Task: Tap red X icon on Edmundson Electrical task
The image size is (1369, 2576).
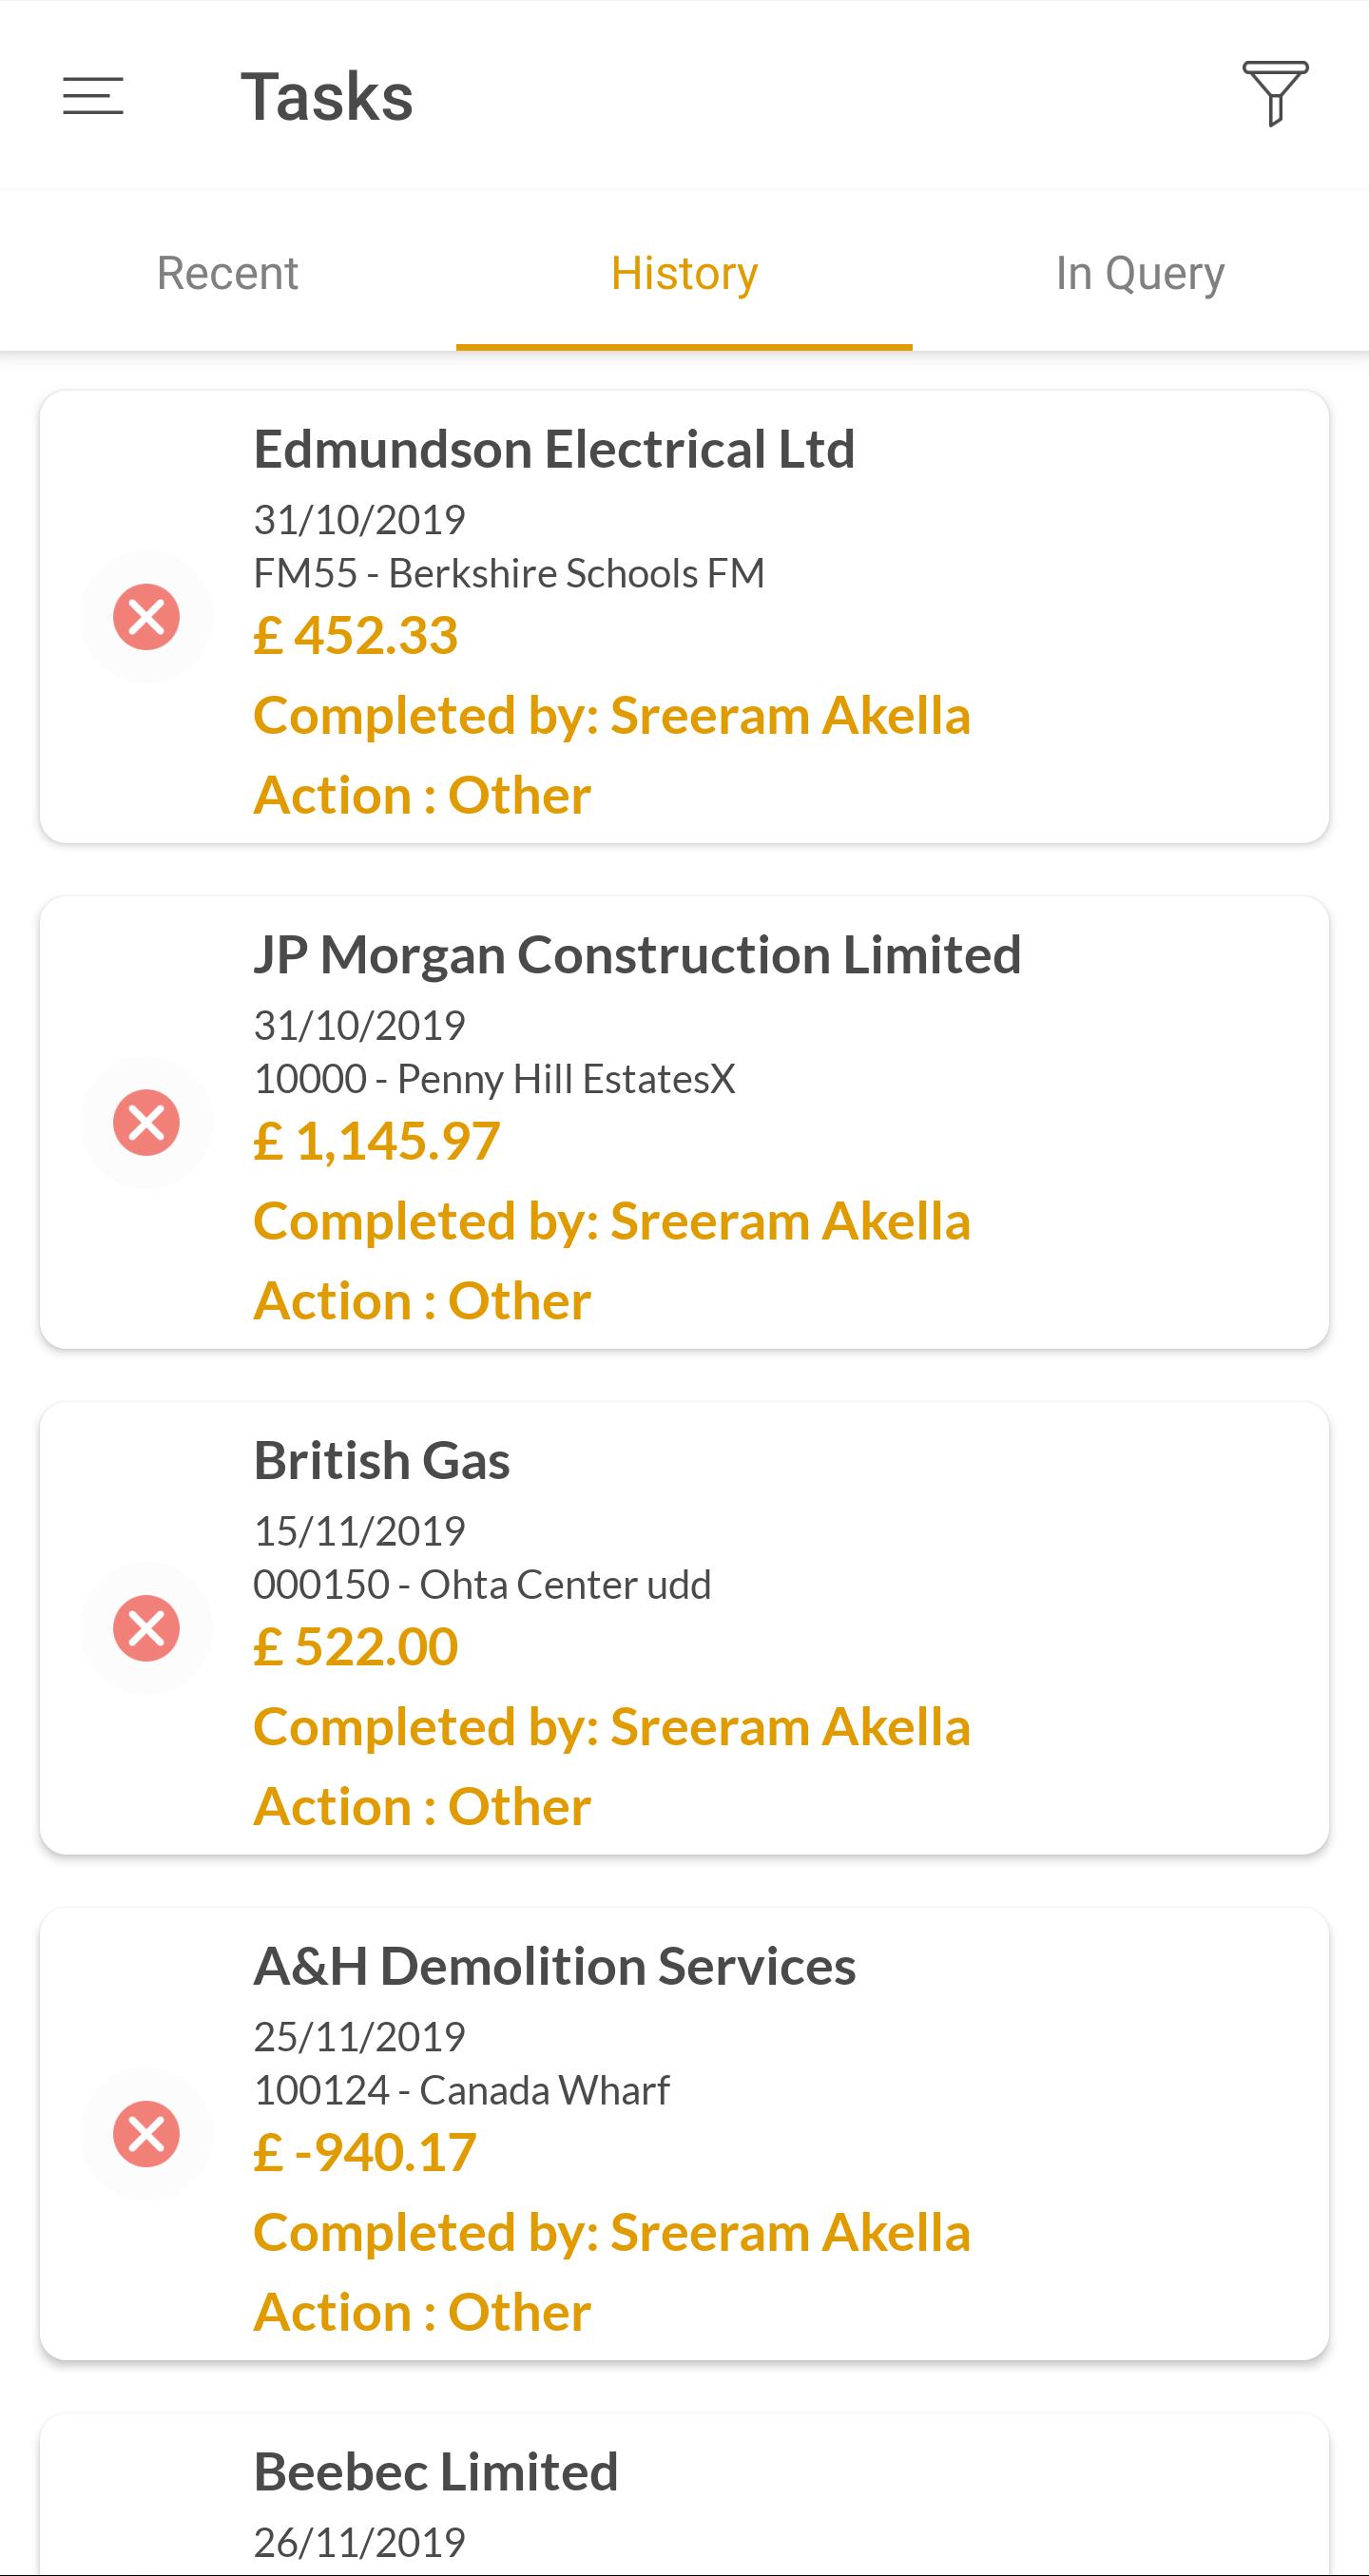Action: pos(147,617)
